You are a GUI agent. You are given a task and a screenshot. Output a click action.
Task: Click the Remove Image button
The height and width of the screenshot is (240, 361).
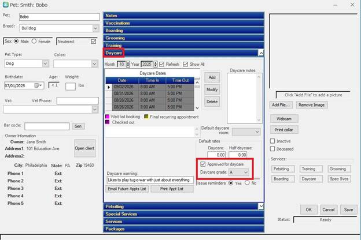pos(311,105)
